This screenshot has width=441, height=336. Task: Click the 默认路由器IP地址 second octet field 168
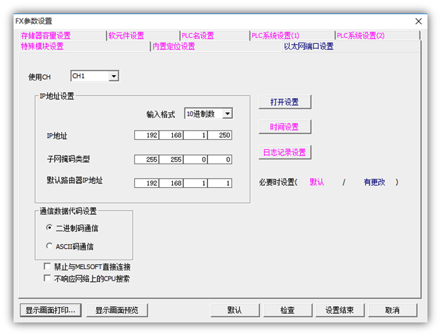[x=172, y=183]
